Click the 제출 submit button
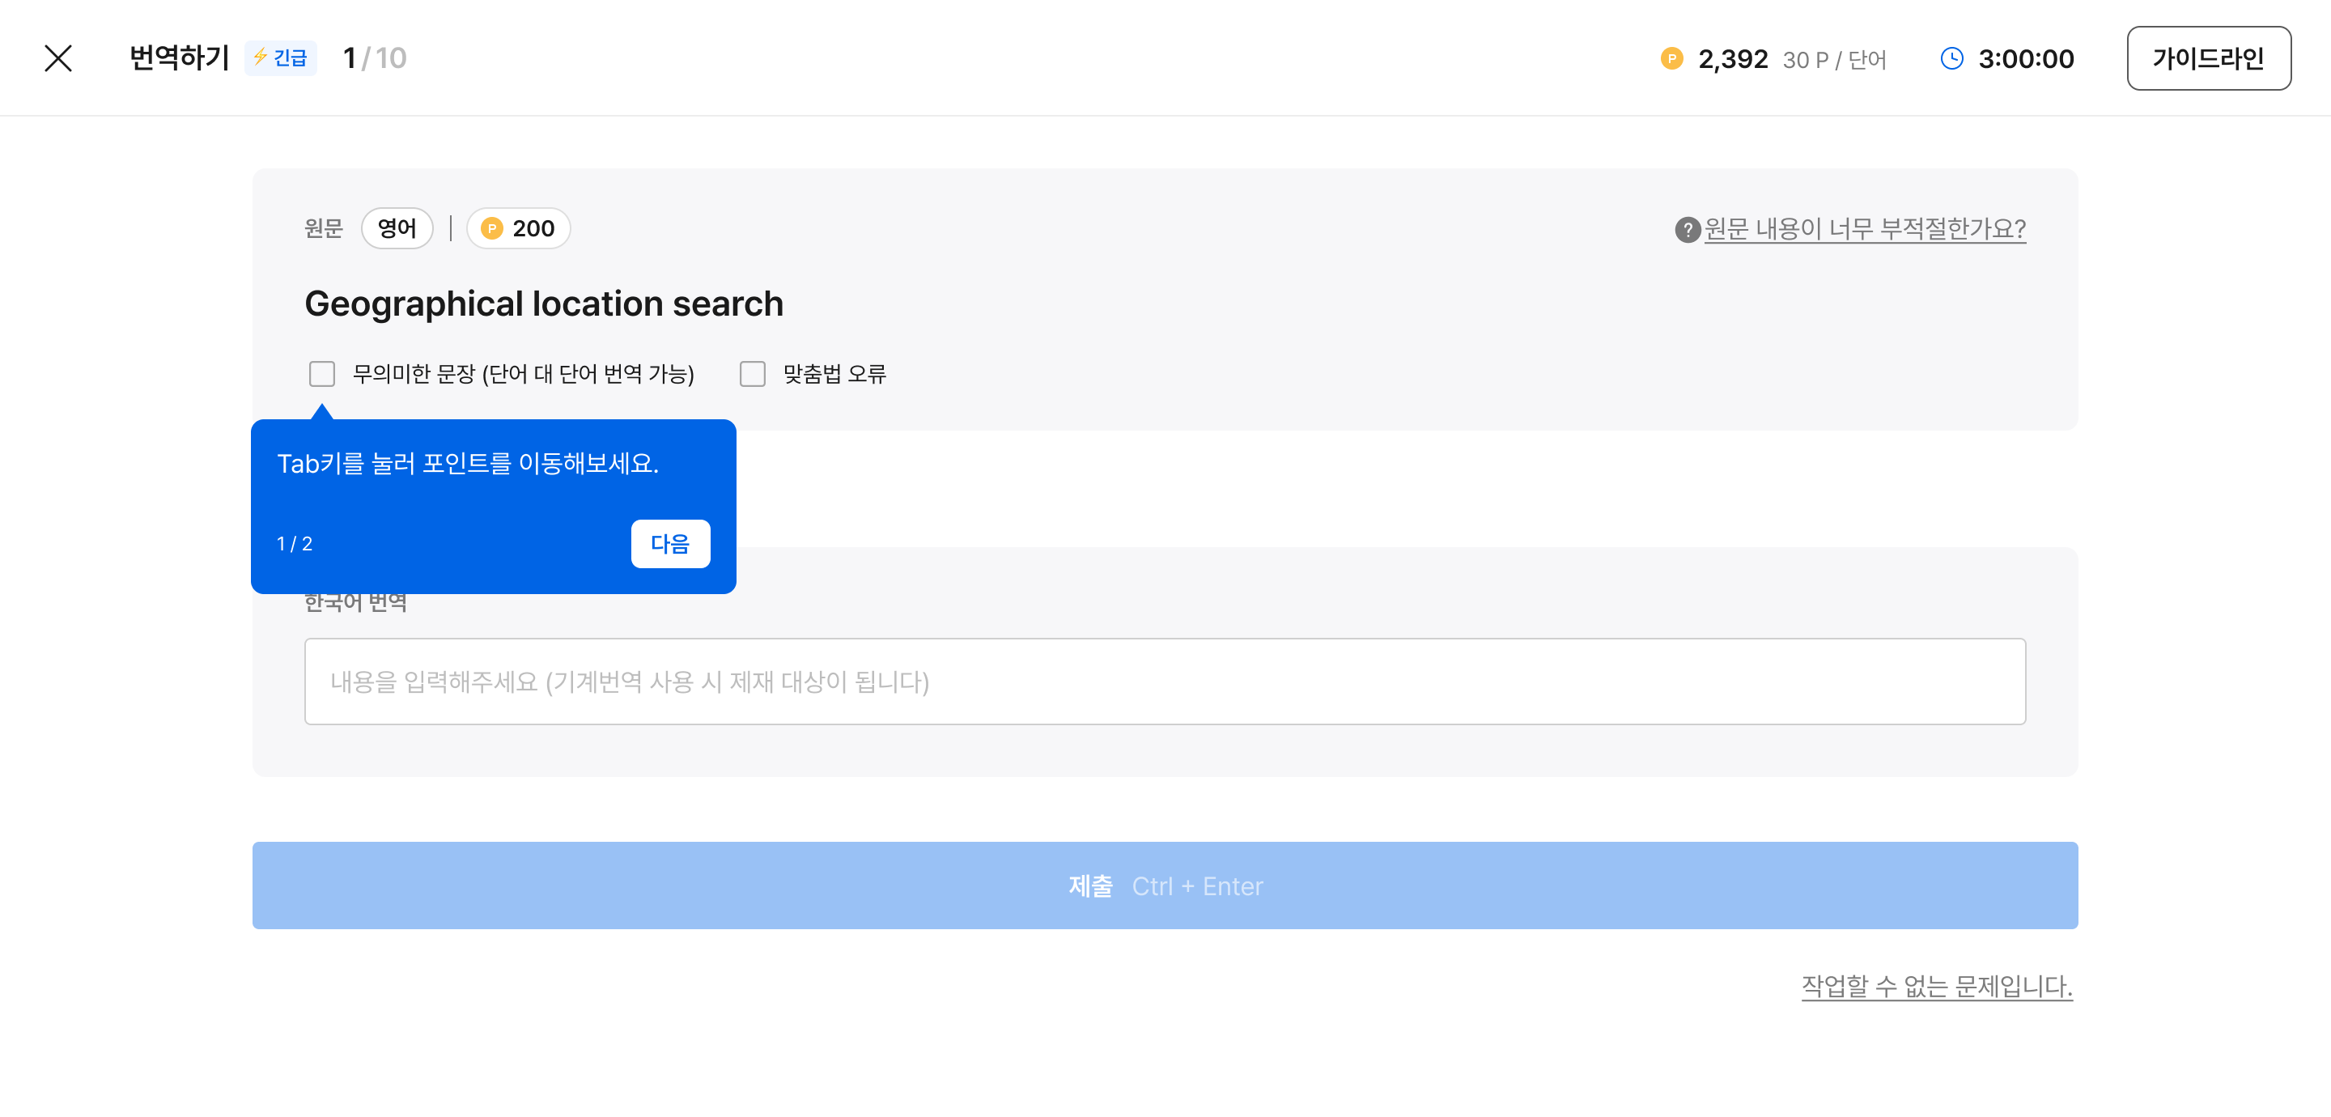Screen dimensions: 2331x1117 coord(1165,886)
